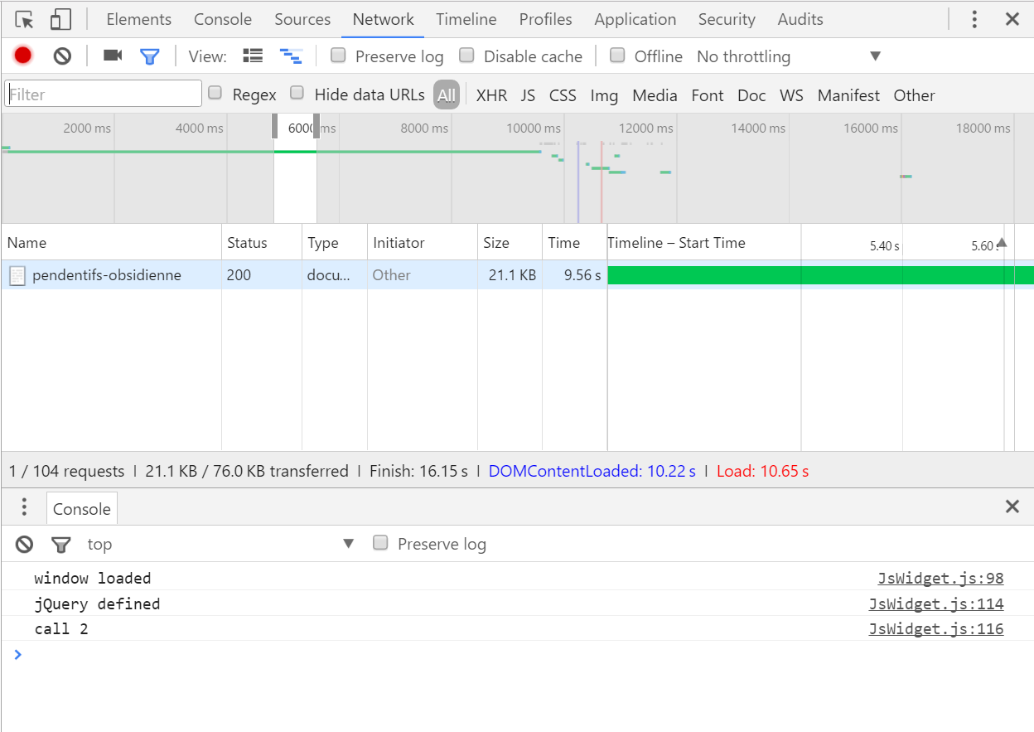1034x732 pixels.
Task: Open the JsWidget.js:98 source link
Action: pyautogui.click(x=940, y=579)
